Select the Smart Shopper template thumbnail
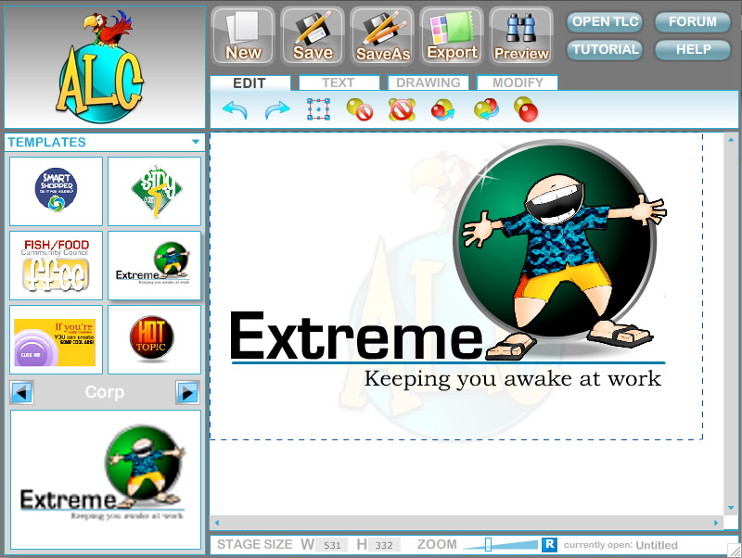This screenshot has width=742, height=558. point(56,191)
